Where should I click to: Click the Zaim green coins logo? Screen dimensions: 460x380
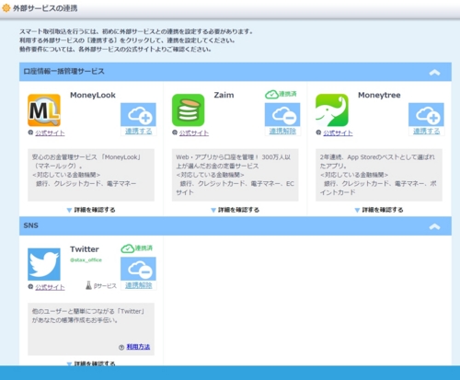(x=188, y=110)
